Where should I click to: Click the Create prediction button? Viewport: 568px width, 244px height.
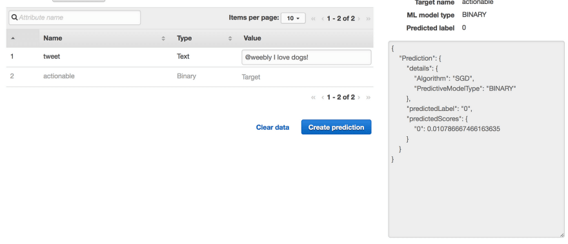(x=336, y=127)
